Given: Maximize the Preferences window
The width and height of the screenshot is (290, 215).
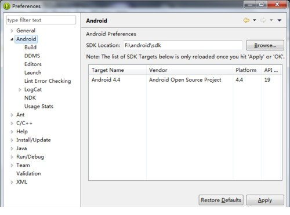Looking at the screenshot, I should click(261, 5).
